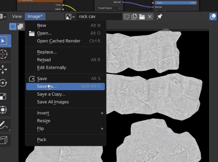Click the overlays toggle icon
The height and width of the screenshot is (162, 218).
point(213,17)
